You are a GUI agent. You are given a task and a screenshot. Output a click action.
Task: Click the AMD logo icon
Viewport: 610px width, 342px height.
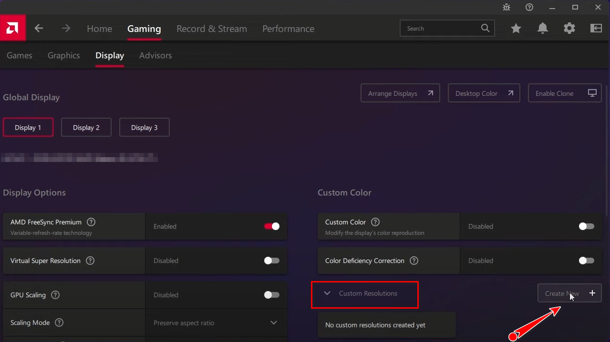click(12, 28)
